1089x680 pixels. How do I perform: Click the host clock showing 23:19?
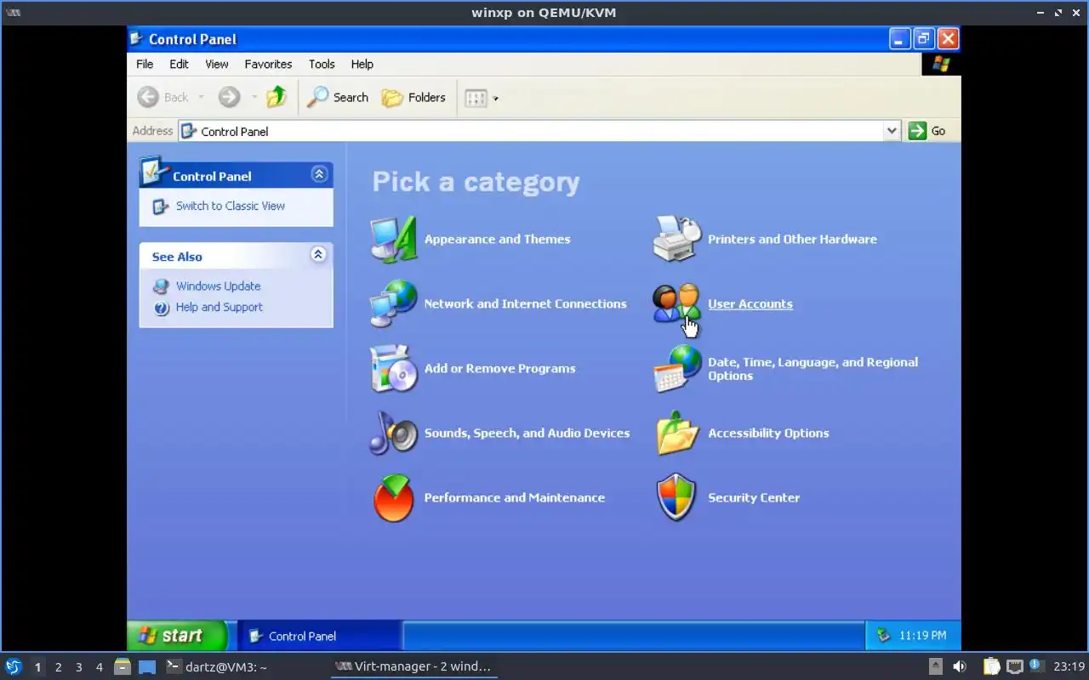click(x=1069, y=666)
